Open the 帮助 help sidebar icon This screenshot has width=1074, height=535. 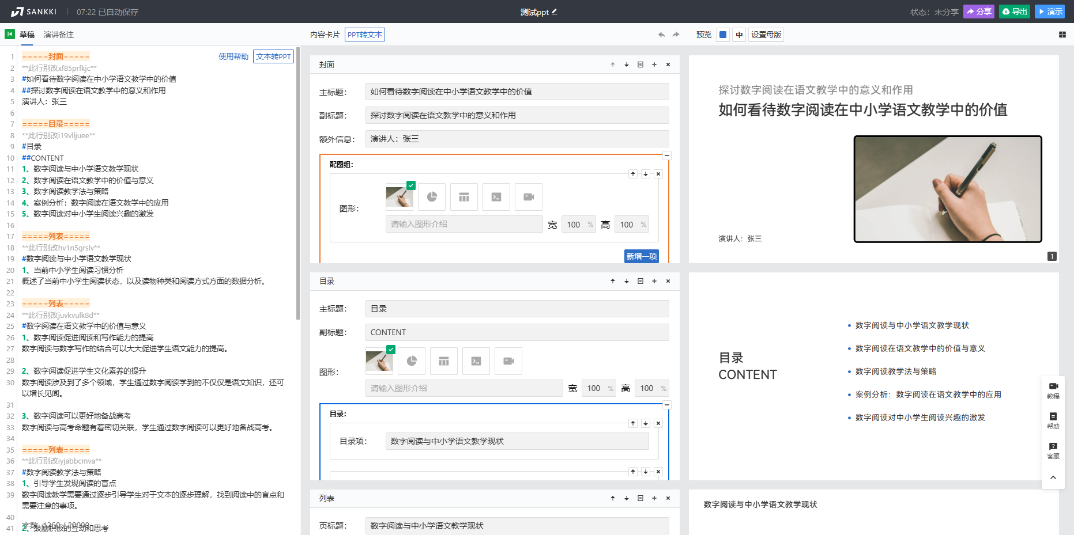point(1053,420)
